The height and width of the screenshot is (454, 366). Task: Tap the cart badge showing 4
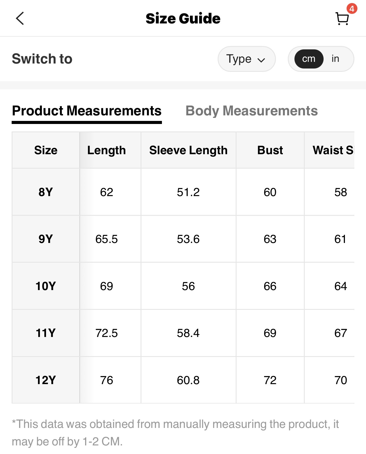click(352, 9)
